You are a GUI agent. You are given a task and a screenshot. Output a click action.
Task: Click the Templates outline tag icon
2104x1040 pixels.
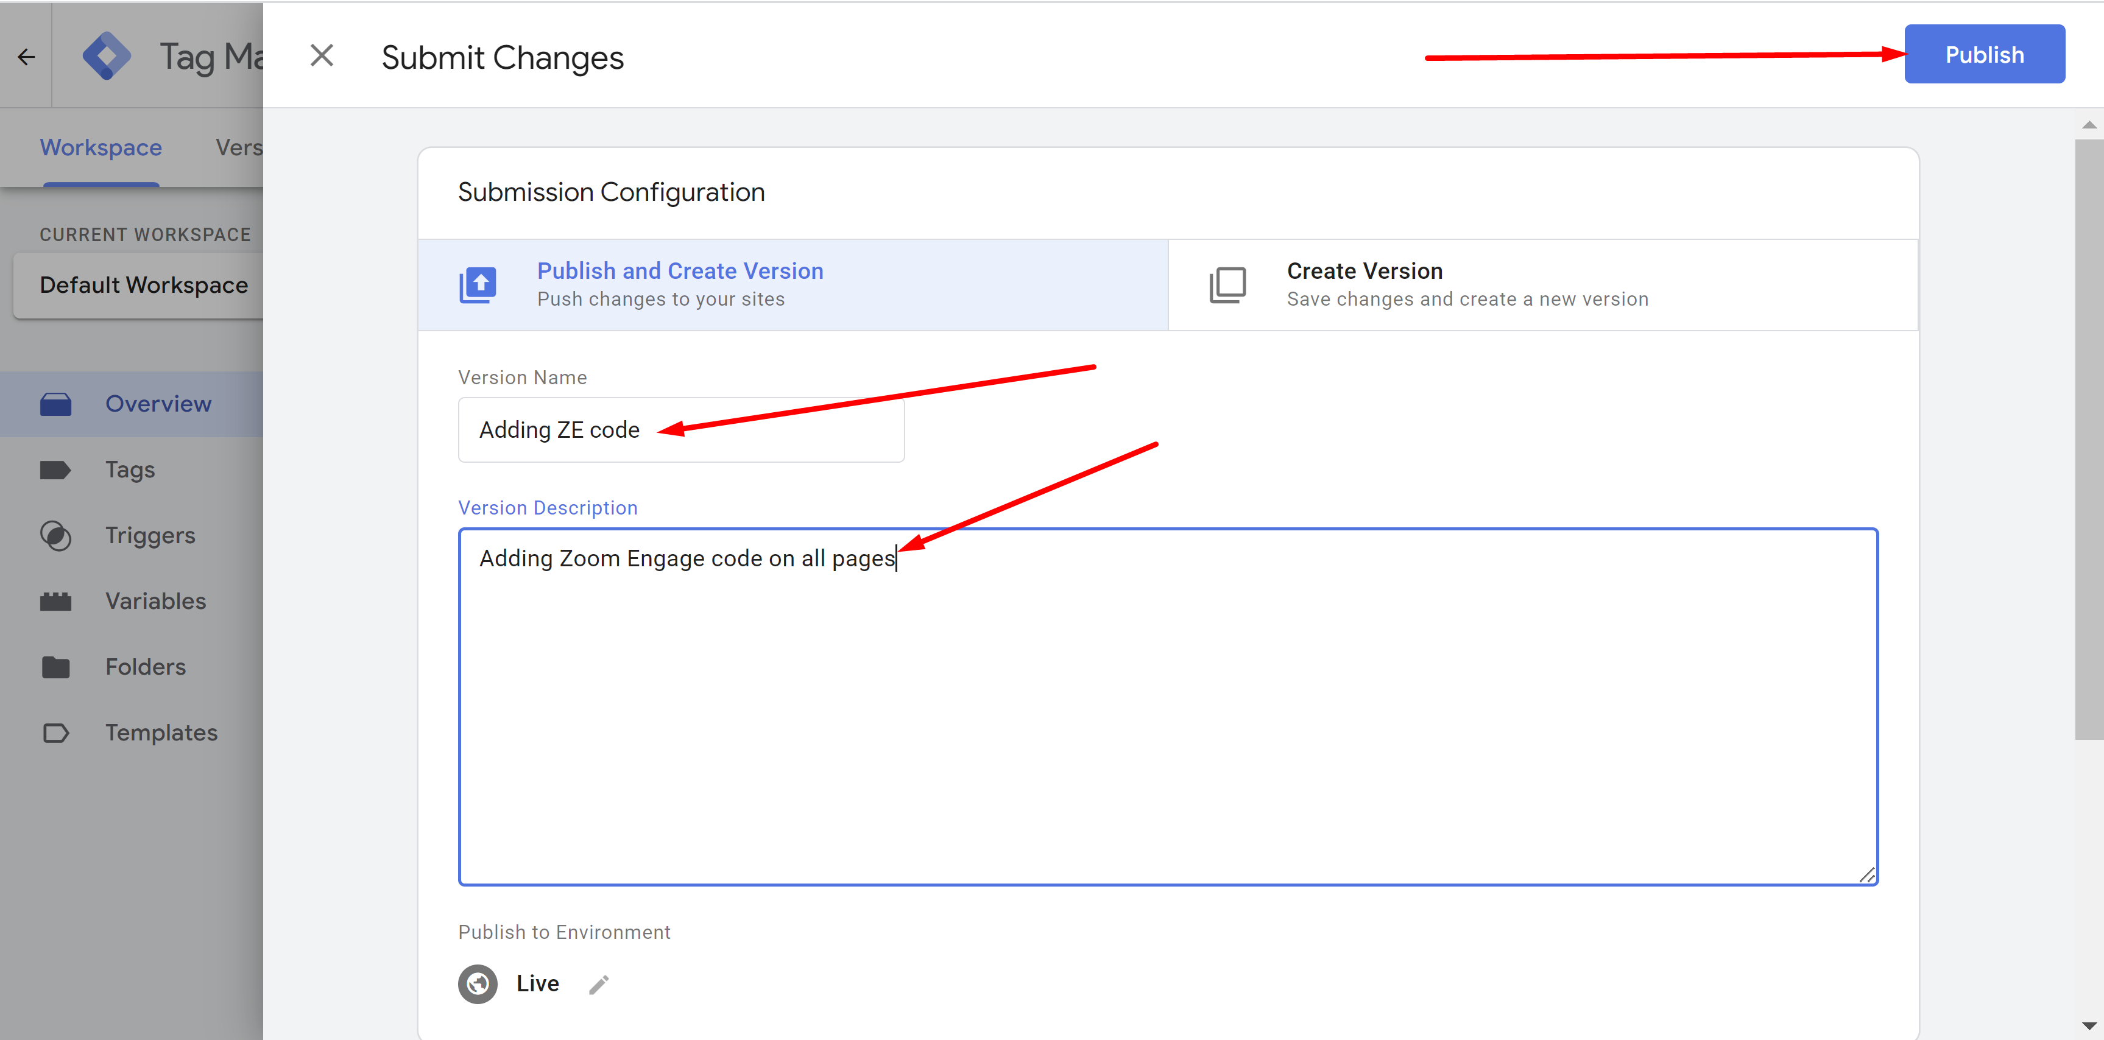pyautogui.click(x=55, y=733)
